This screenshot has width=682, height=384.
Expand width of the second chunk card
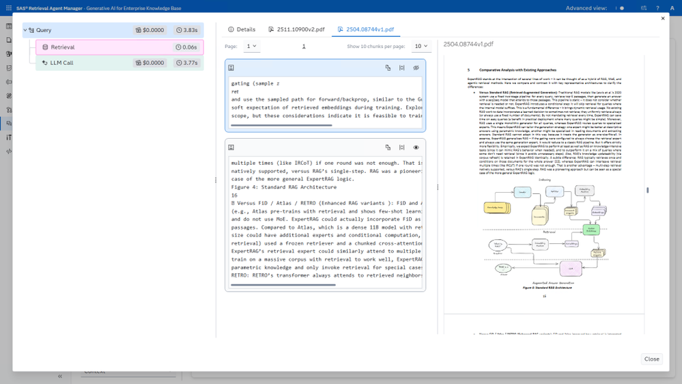402,148
